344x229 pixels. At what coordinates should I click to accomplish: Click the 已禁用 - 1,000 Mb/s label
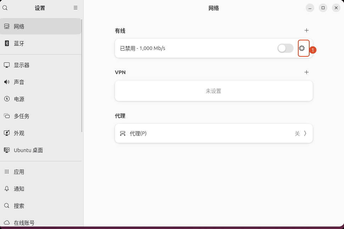pos(143,48)
